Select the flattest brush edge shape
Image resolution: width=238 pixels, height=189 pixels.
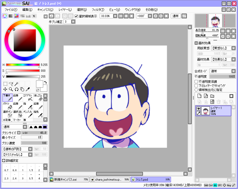45,127
